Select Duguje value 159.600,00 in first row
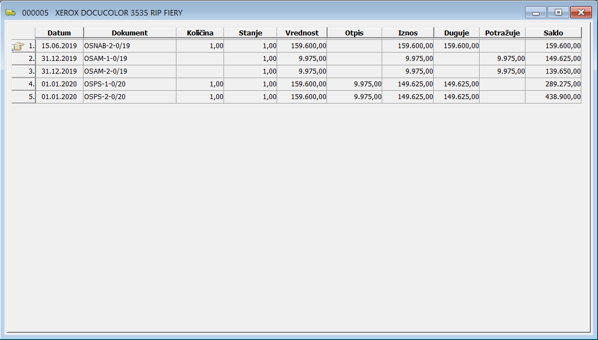 click(456, 46)
